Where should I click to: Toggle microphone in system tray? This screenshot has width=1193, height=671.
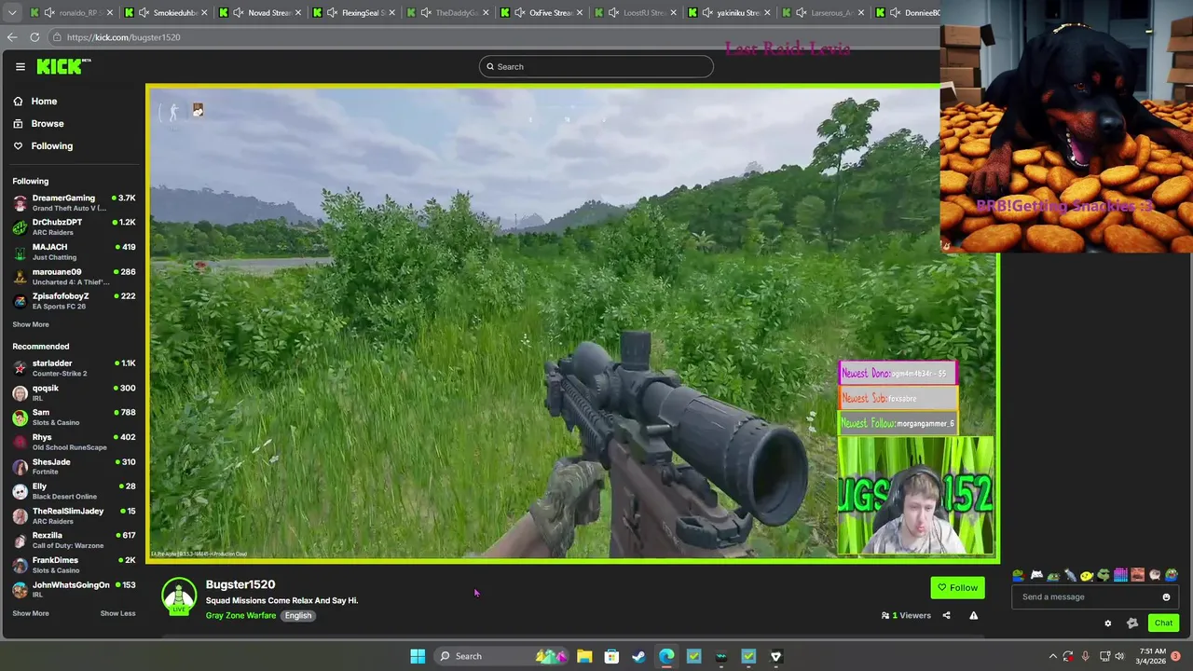coord(1085,656)
